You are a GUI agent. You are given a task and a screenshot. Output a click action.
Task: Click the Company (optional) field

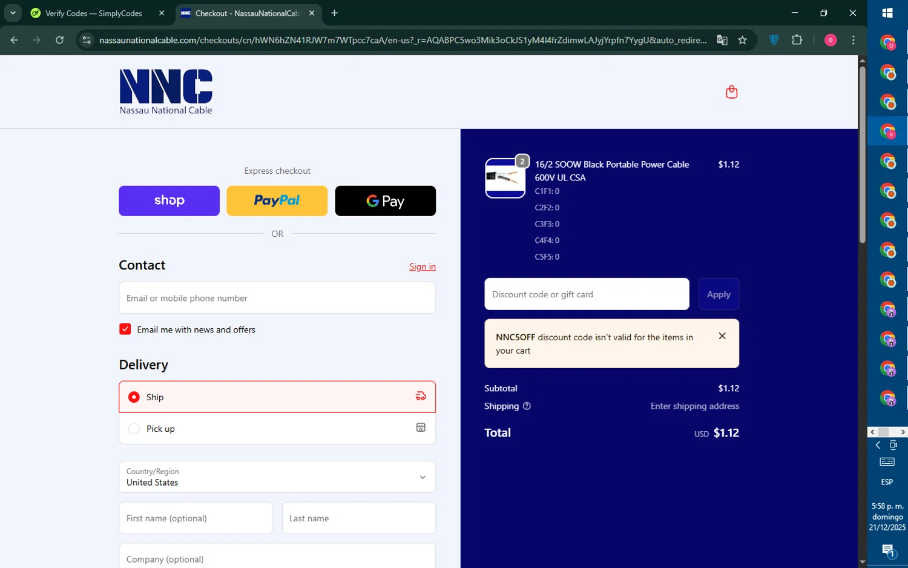pos(277,556)
